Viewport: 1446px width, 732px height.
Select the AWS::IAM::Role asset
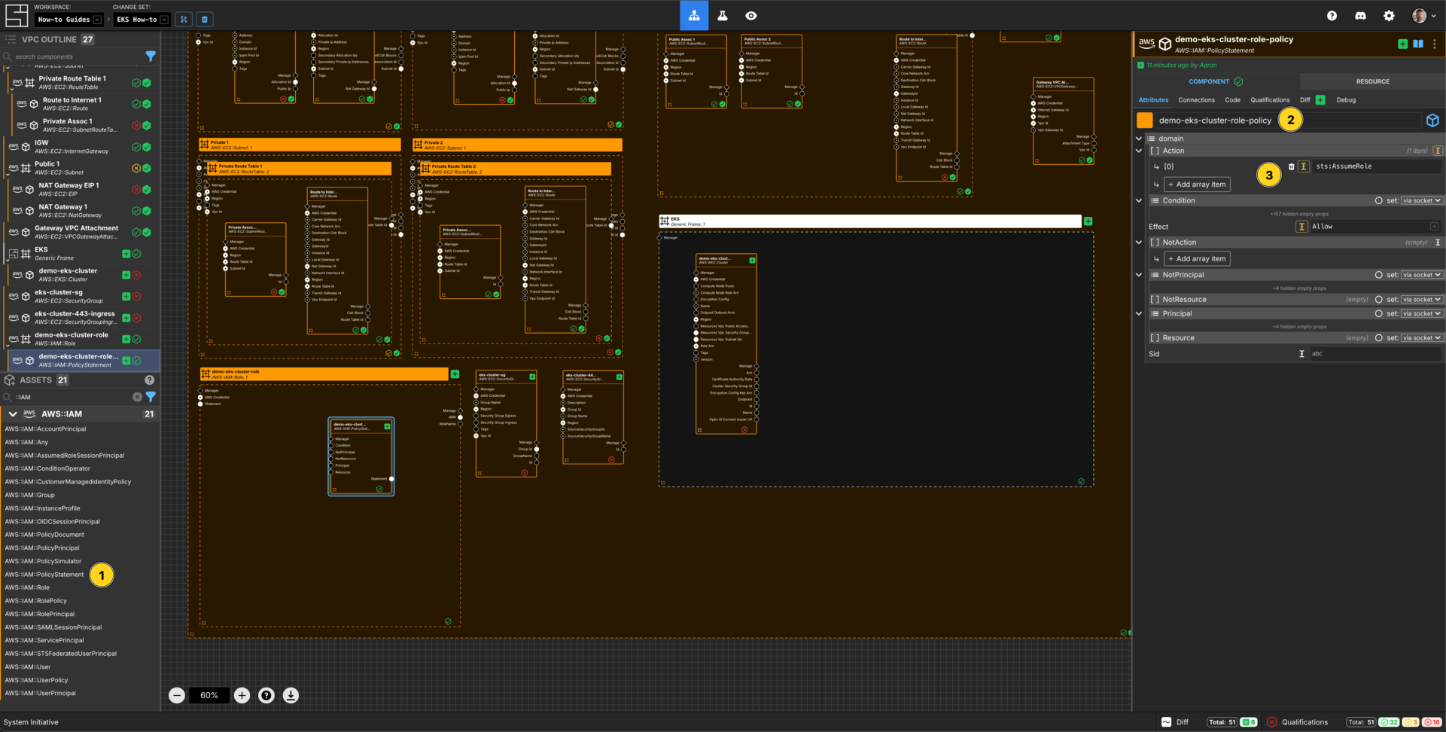point(27,587)
